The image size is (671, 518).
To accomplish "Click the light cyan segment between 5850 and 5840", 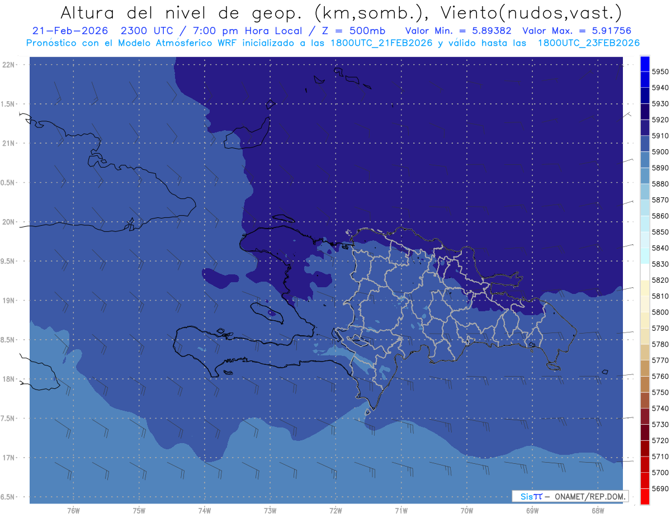I will tap(645, 240).
